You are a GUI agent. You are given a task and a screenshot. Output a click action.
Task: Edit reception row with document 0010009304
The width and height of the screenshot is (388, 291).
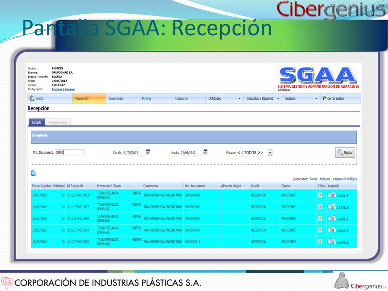320,230
